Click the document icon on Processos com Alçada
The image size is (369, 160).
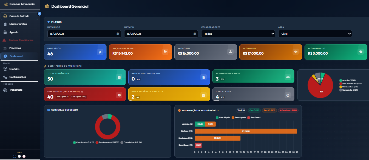(x=203, y=77)
